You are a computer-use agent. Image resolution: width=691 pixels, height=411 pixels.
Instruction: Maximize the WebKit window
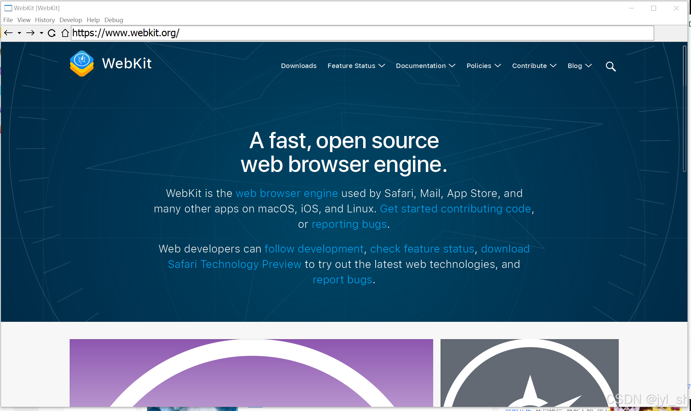click(x=653, y=8)
